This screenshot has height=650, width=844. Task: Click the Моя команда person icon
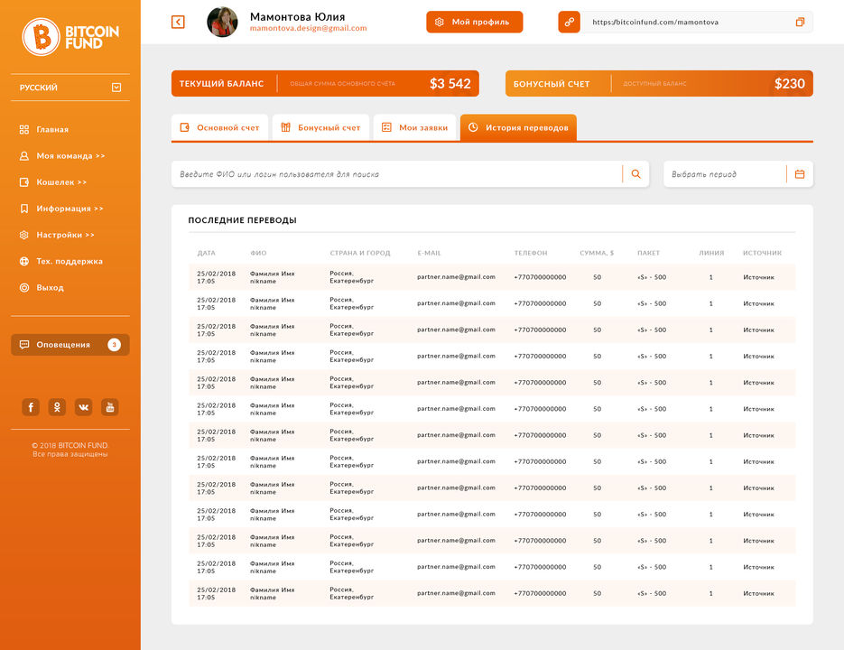coord(24,155)
